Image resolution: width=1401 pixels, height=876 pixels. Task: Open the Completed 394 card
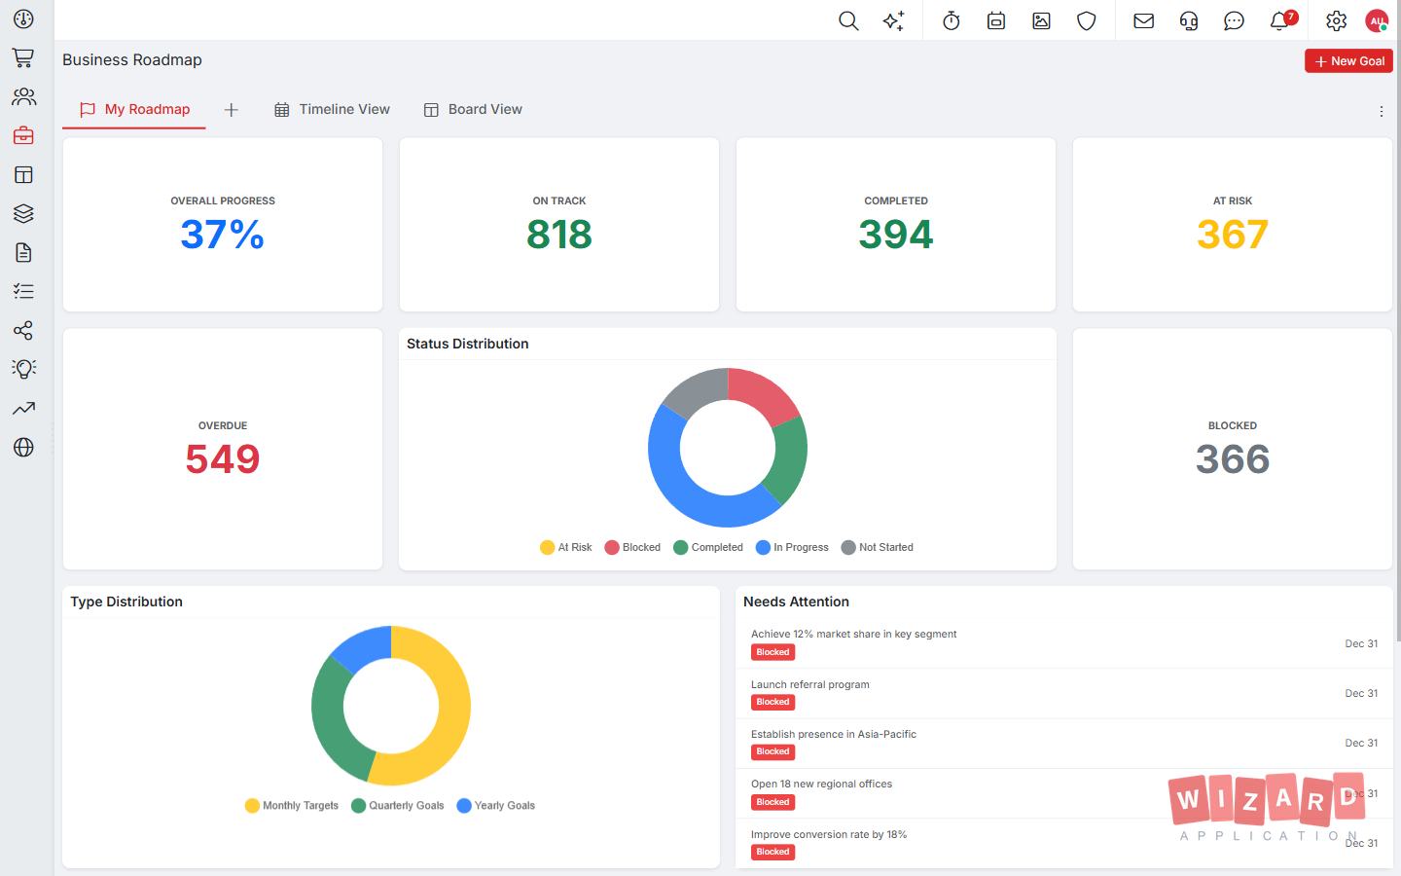896,225
